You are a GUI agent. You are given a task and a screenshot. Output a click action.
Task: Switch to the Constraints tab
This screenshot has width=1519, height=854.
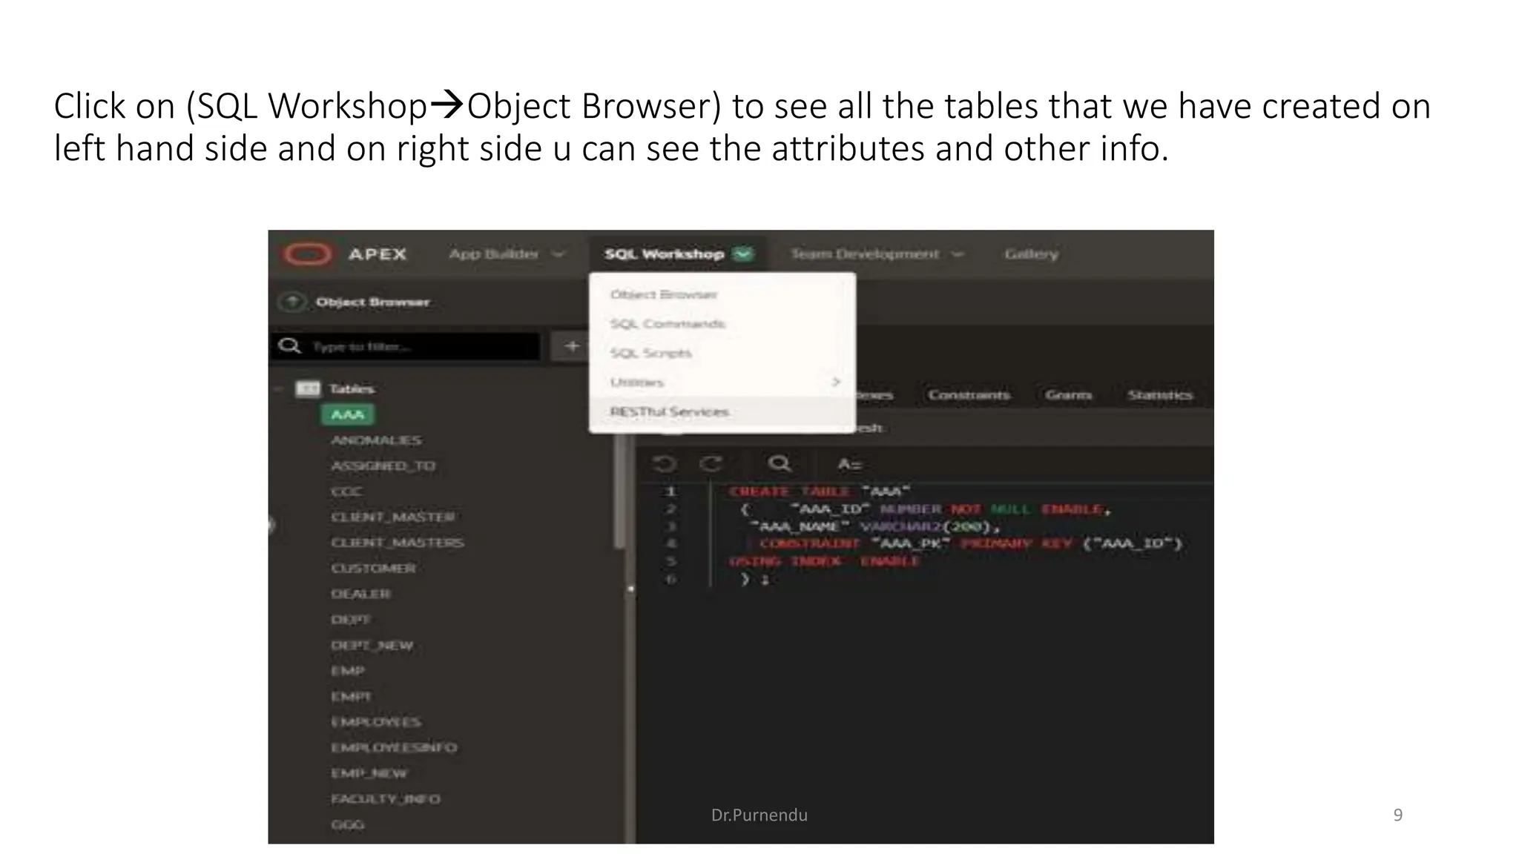click(969, 395)
